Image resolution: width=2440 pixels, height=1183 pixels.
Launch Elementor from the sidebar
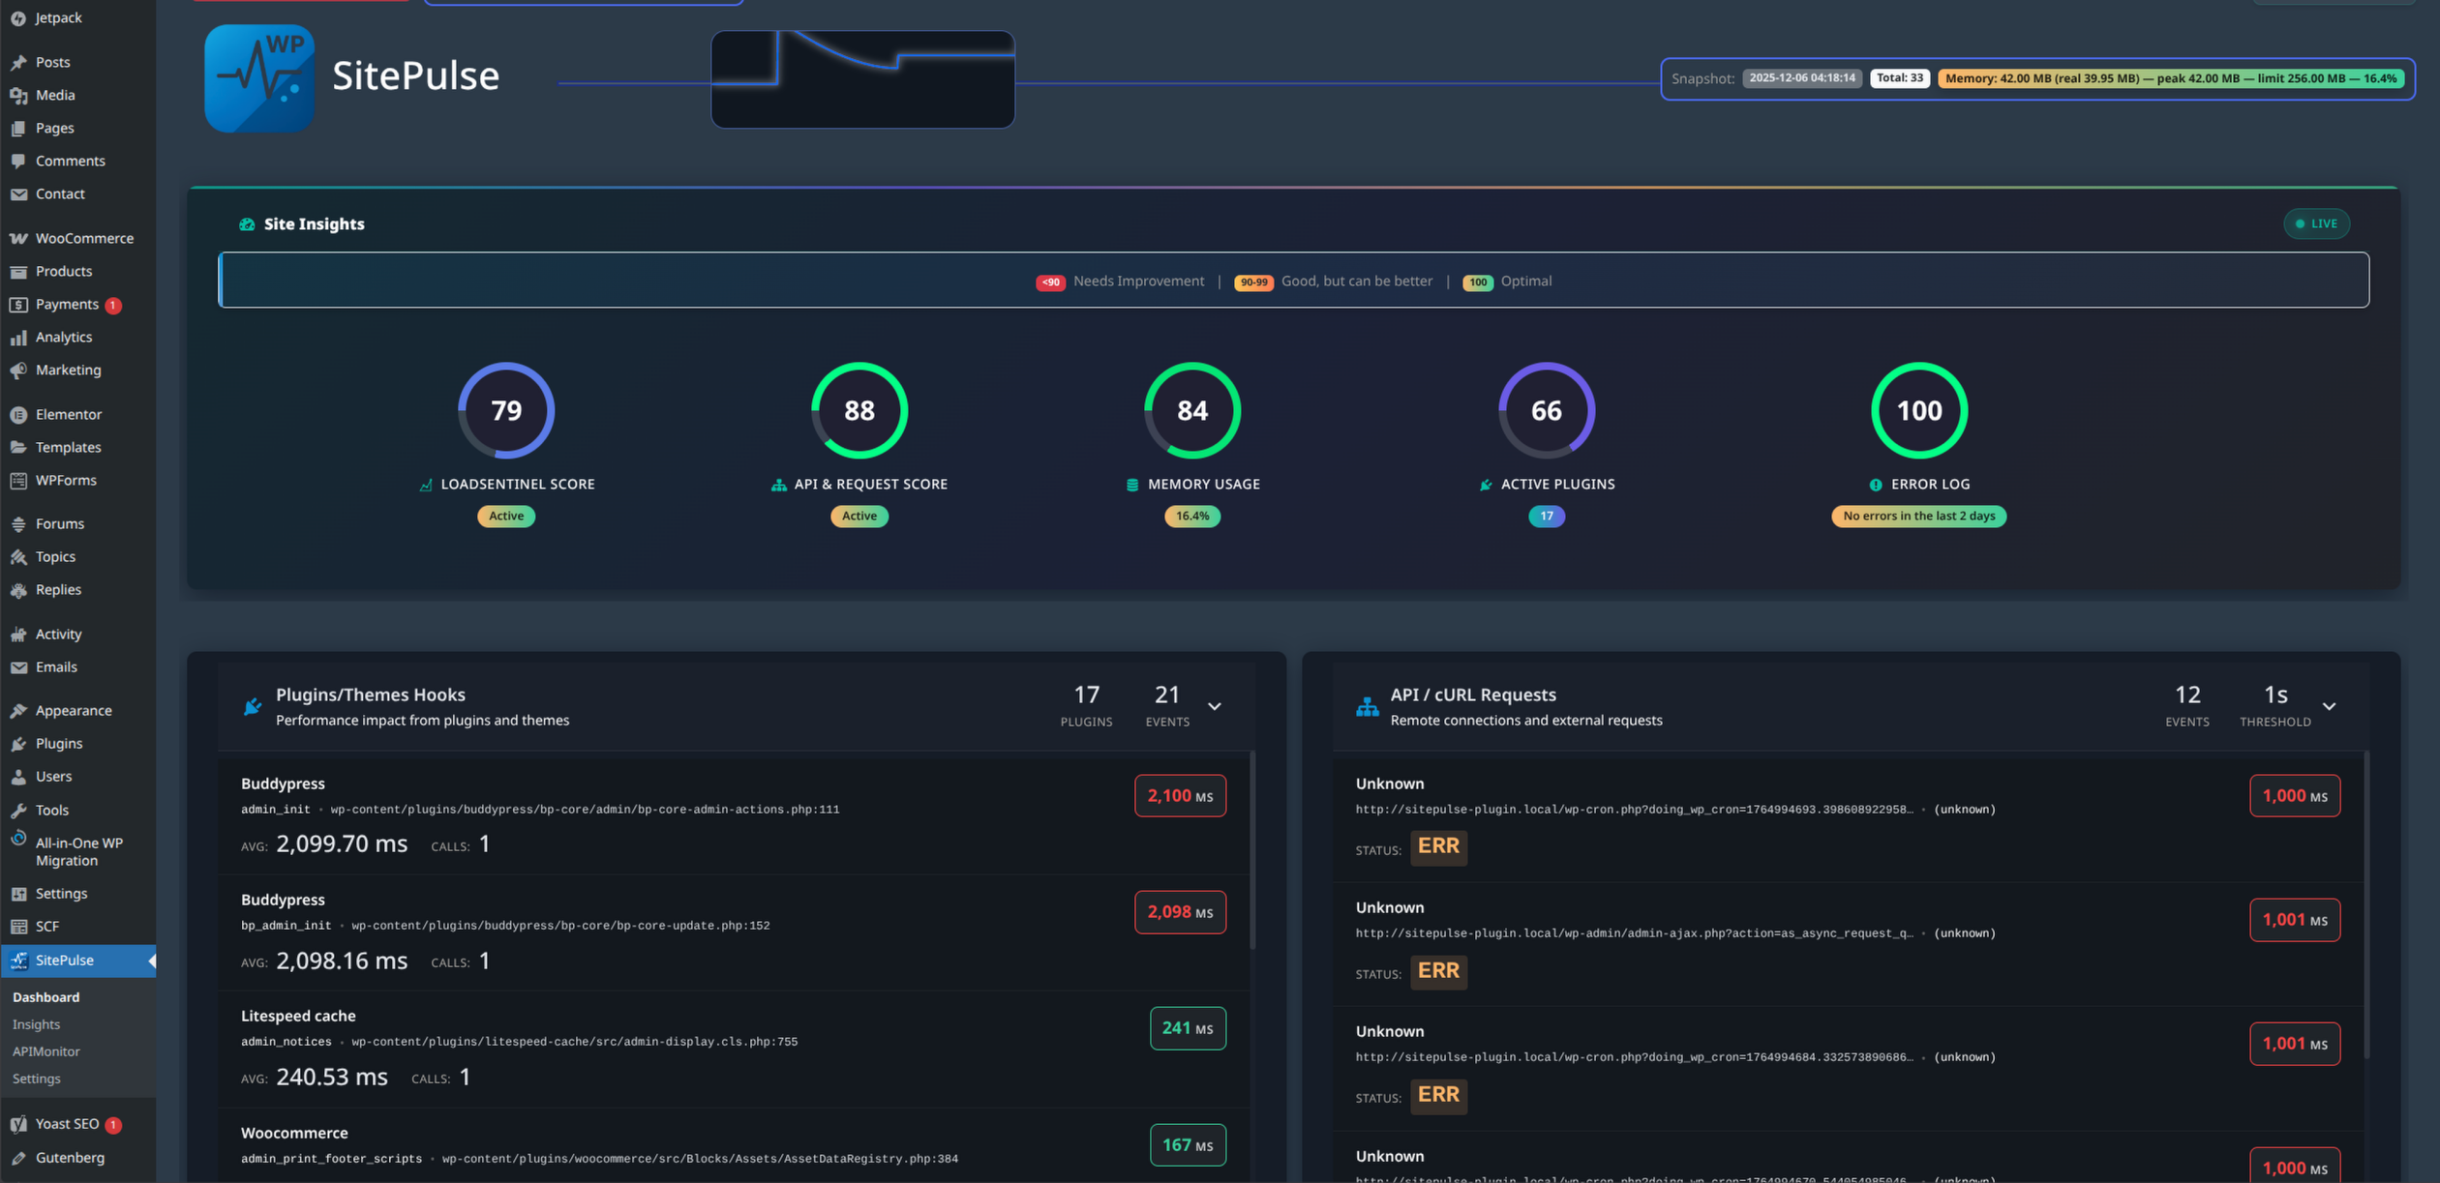pos(68,414)
